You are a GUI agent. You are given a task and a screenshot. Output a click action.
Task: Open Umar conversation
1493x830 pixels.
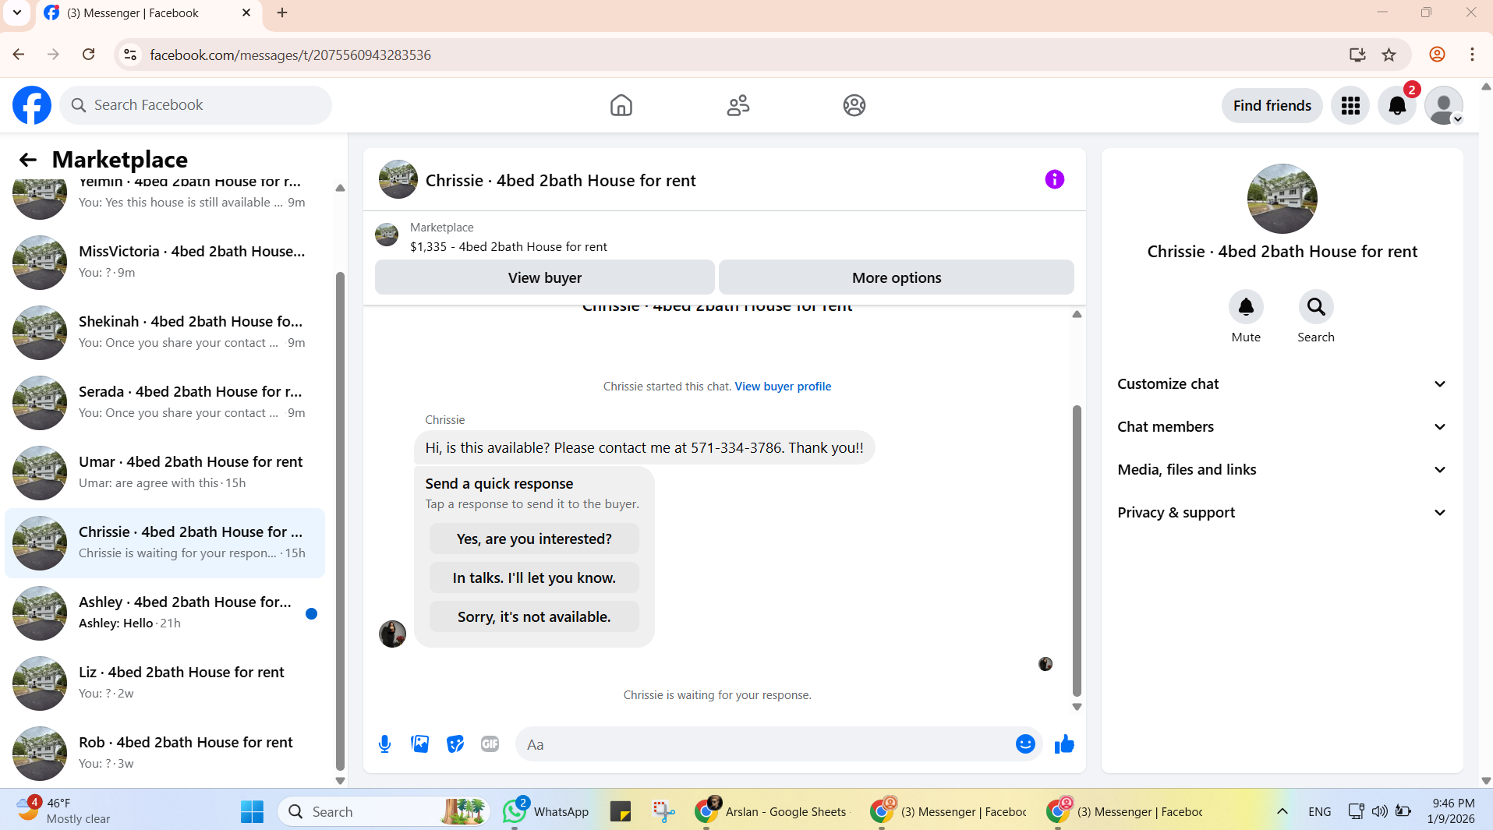click(x=165, y=473)
